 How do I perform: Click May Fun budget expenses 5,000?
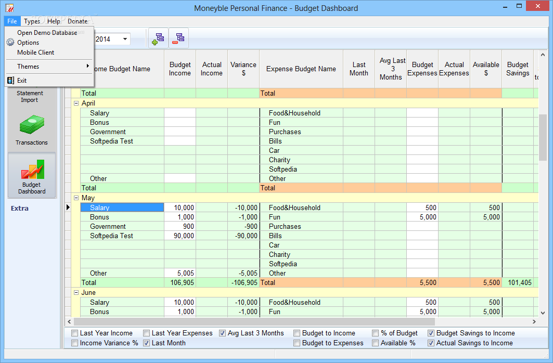(x=422, y=217)
